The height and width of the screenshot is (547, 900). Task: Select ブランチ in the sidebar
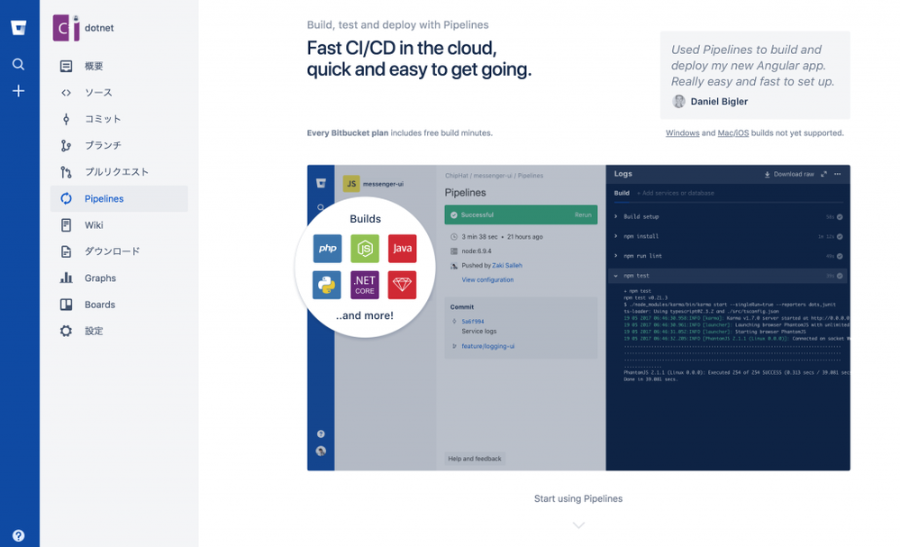point(119,145)
